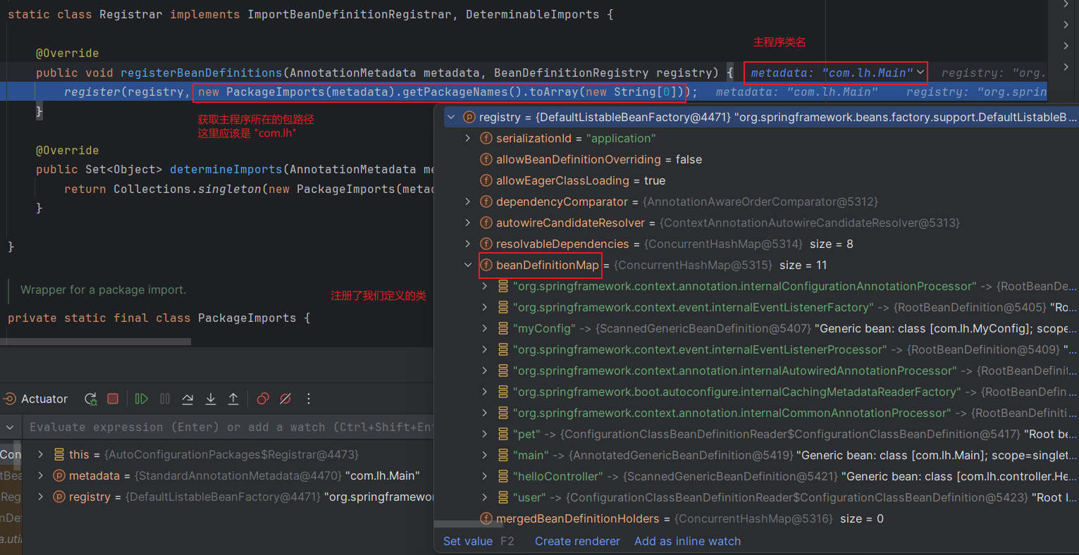
Task: Click the Set value link
Action: point(468,541)
